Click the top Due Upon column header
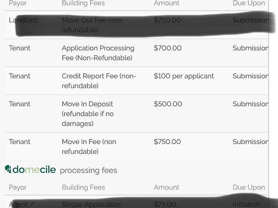The image size is (278, 208). tap(249, 3)
